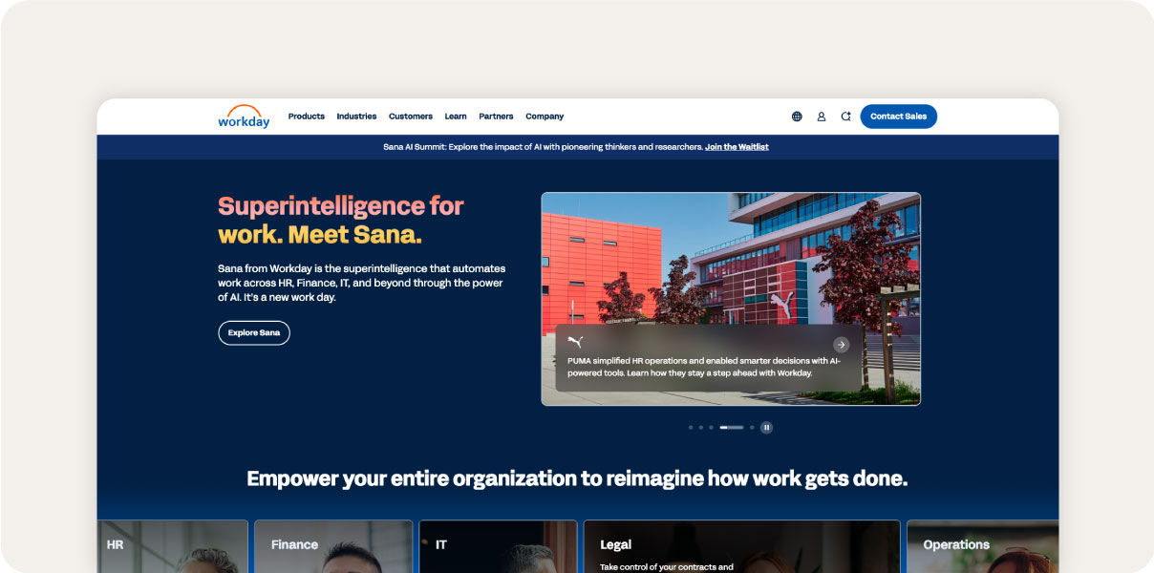Pause the hero carousel
1154x573 pixels.
[x=766, y=428]
